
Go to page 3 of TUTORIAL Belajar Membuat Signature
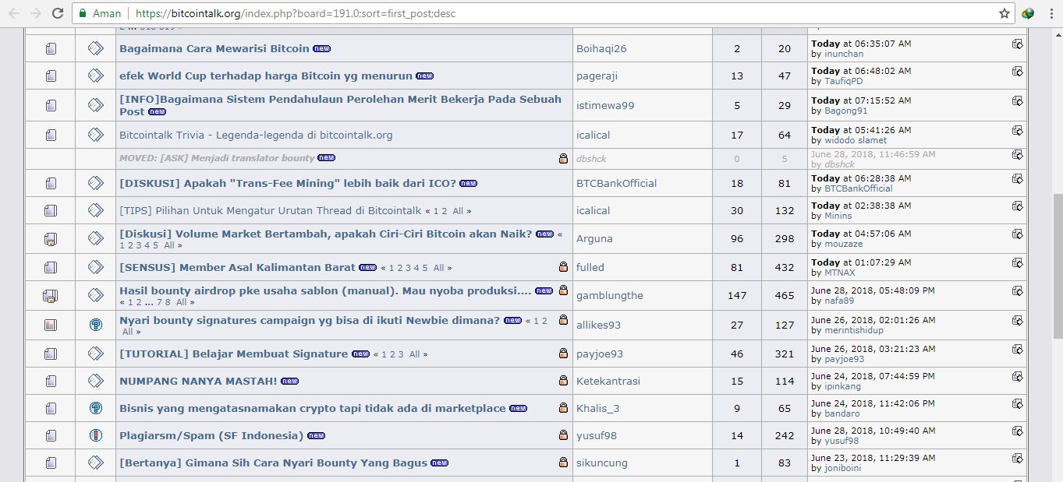tap(401, 354)
